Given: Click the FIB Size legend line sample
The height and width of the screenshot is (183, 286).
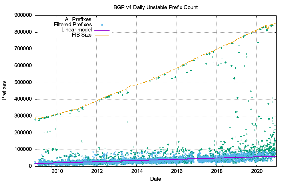Looking at the screenshot, I should (102, 35).
